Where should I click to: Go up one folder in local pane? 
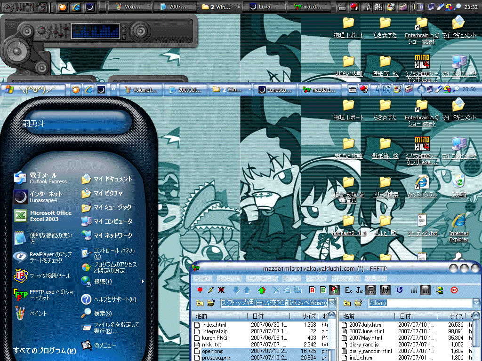200,303
